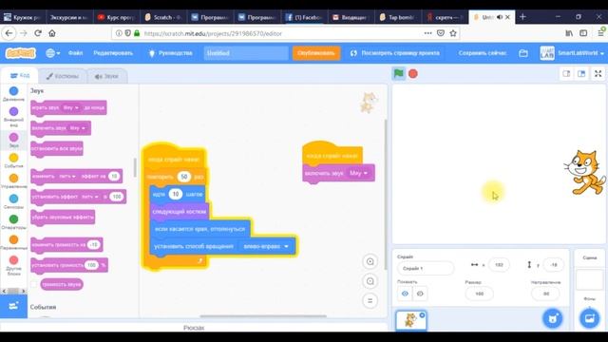Open sound dropdown in start sound palette block

click(78, 128)
